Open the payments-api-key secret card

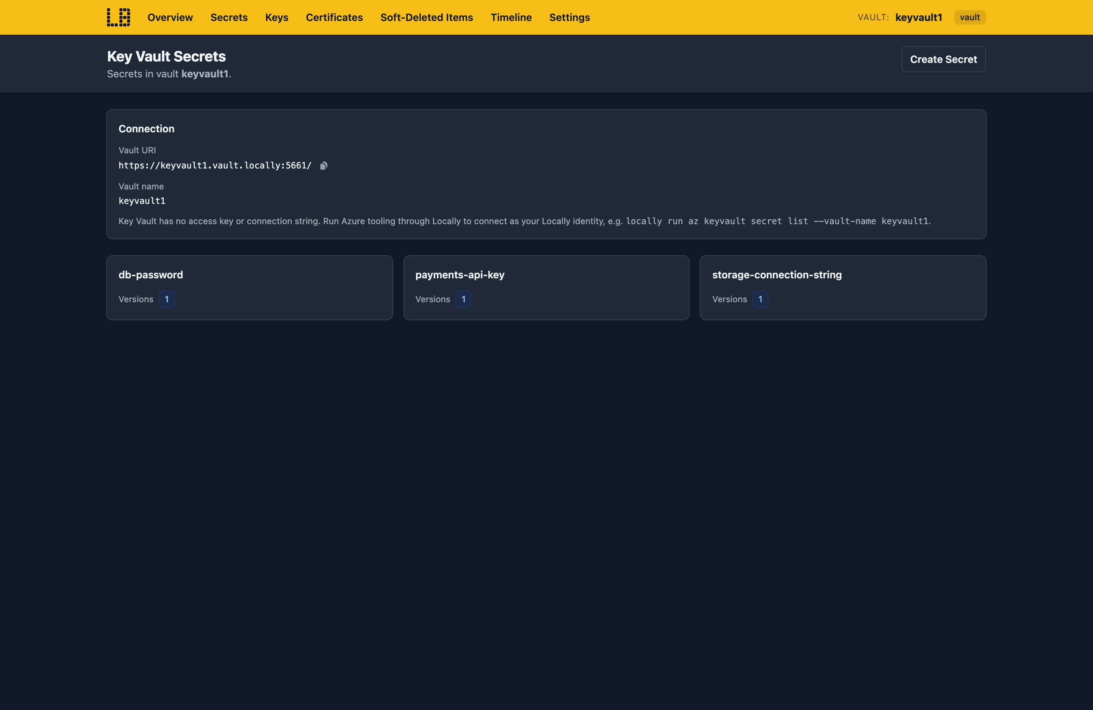pyautogui.click(x=546, y=287)
